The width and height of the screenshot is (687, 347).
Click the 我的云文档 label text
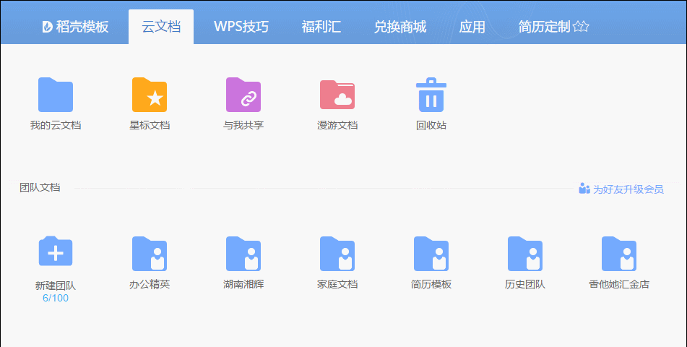(x=55, y=126)
